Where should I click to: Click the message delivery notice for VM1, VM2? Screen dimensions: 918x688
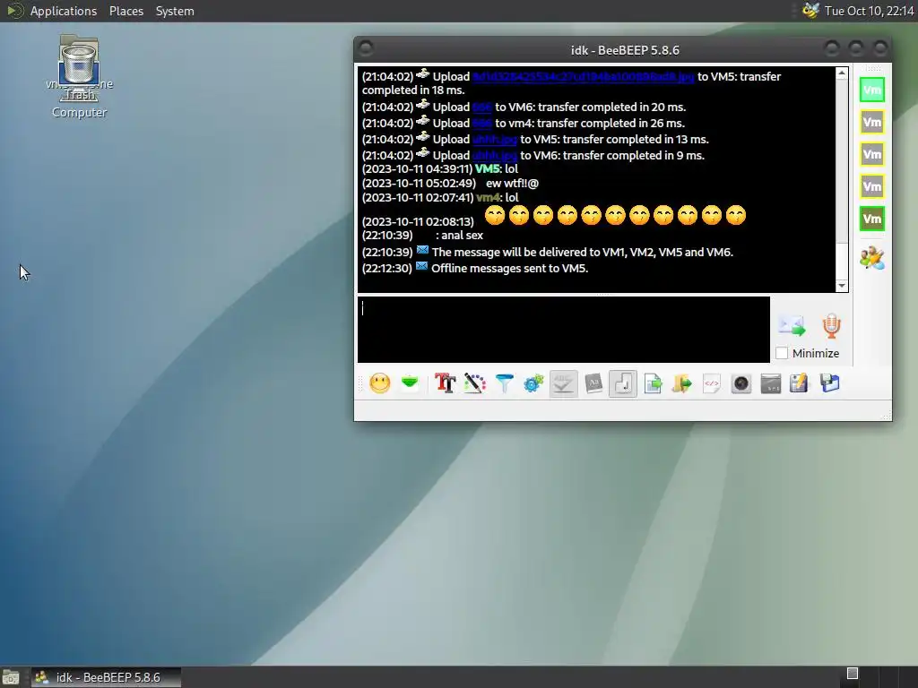[582, 252]
